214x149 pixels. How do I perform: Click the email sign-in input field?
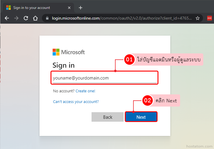tap(105, 78)
